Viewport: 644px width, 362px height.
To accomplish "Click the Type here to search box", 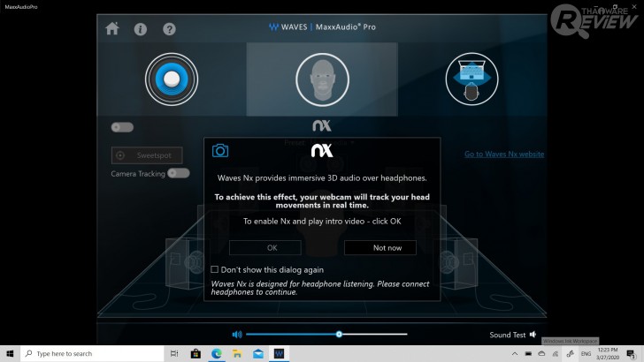I will pos(92,353).
